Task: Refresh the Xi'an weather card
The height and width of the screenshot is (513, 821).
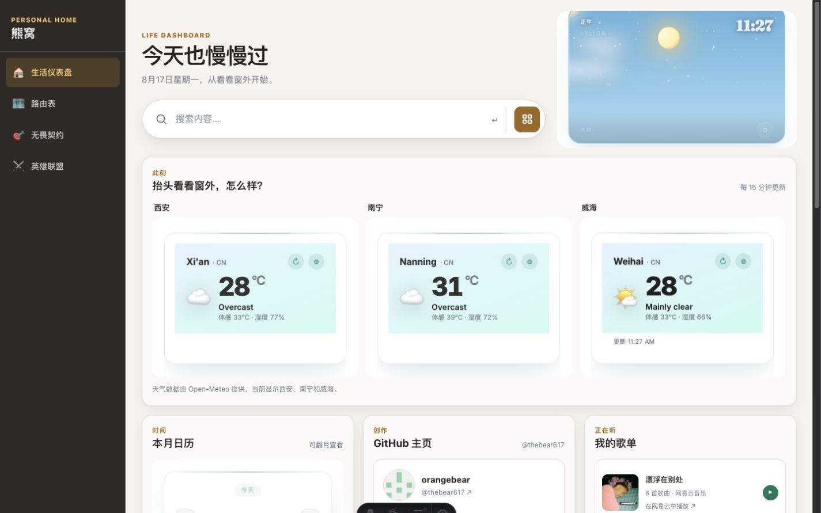Action: coord(296,261)
